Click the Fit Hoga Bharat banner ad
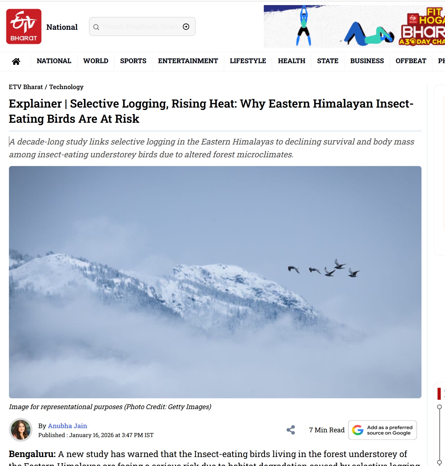Viewport: 445px width, 466px height. point(354,26)
